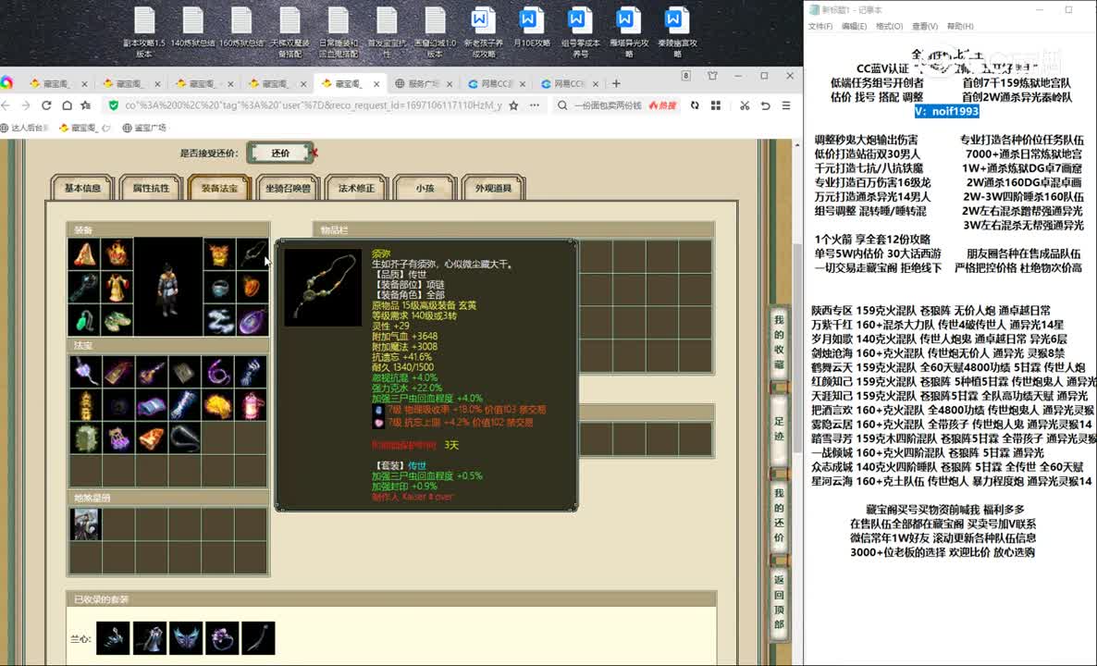
Task: Open browser apps grid icon
Action: click(x=716, y=105)
